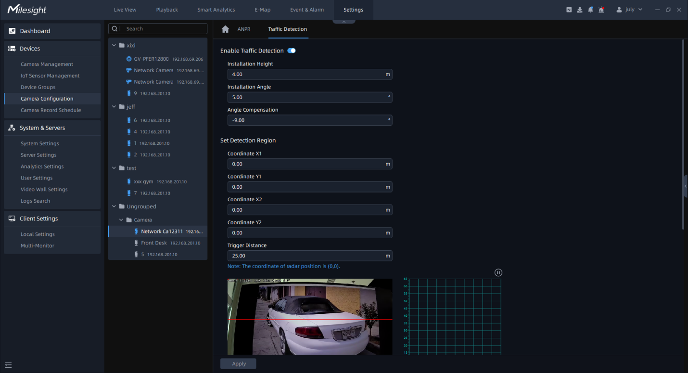Switch to the ANPR tab

[244, 29]
